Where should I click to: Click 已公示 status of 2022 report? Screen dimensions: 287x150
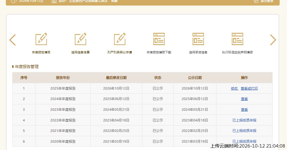pos(158,120)
